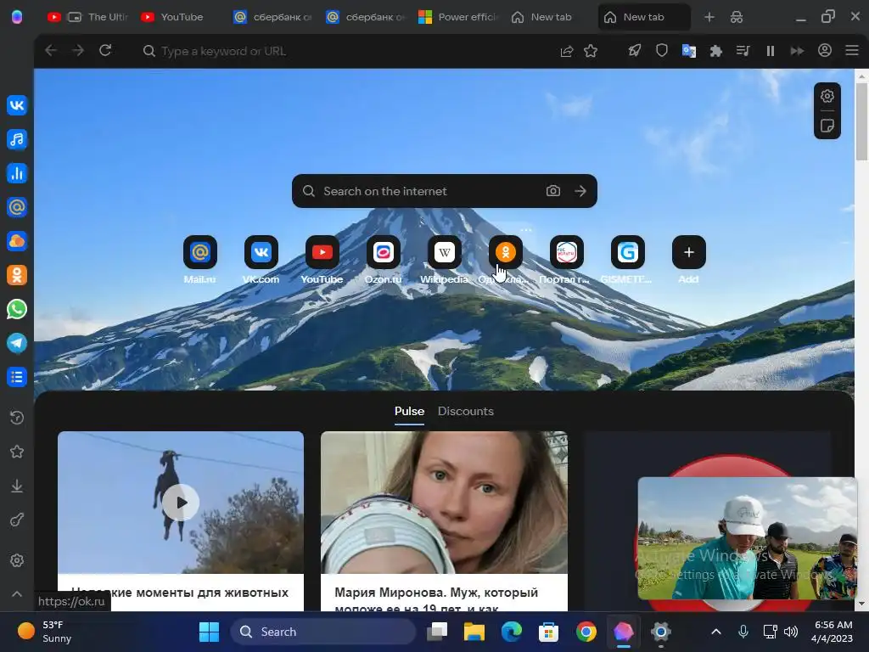
Task: Play the hanging goat video
Action: pyautogui.click(x=181, y=503)
